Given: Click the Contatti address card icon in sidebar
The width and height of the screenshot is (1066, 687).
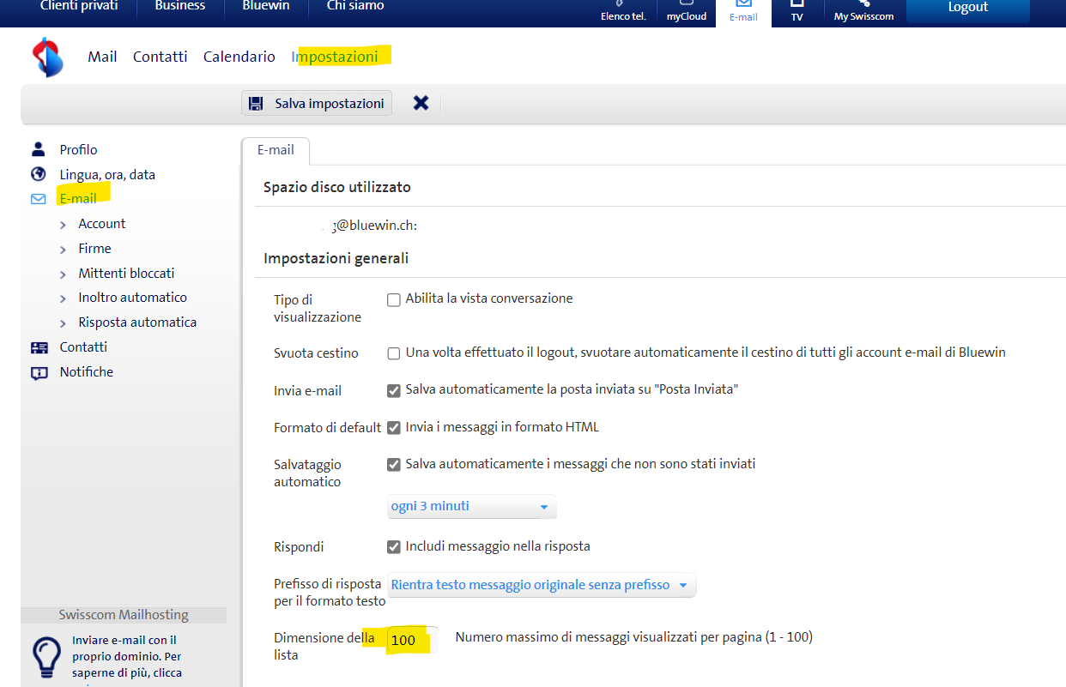Looking at the screenshot, I should point(39,347).
